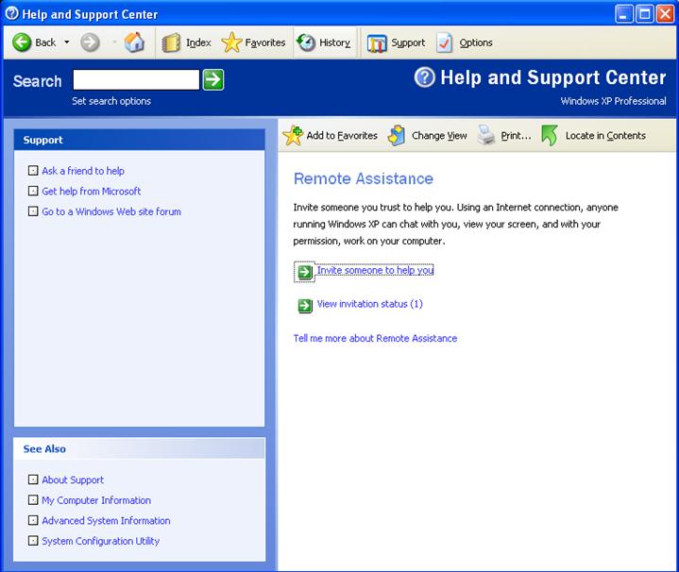This screenshot has height=572, width=679.
Task: Click bullet icon beside System Configuration Utility
Action: point(33,541)
